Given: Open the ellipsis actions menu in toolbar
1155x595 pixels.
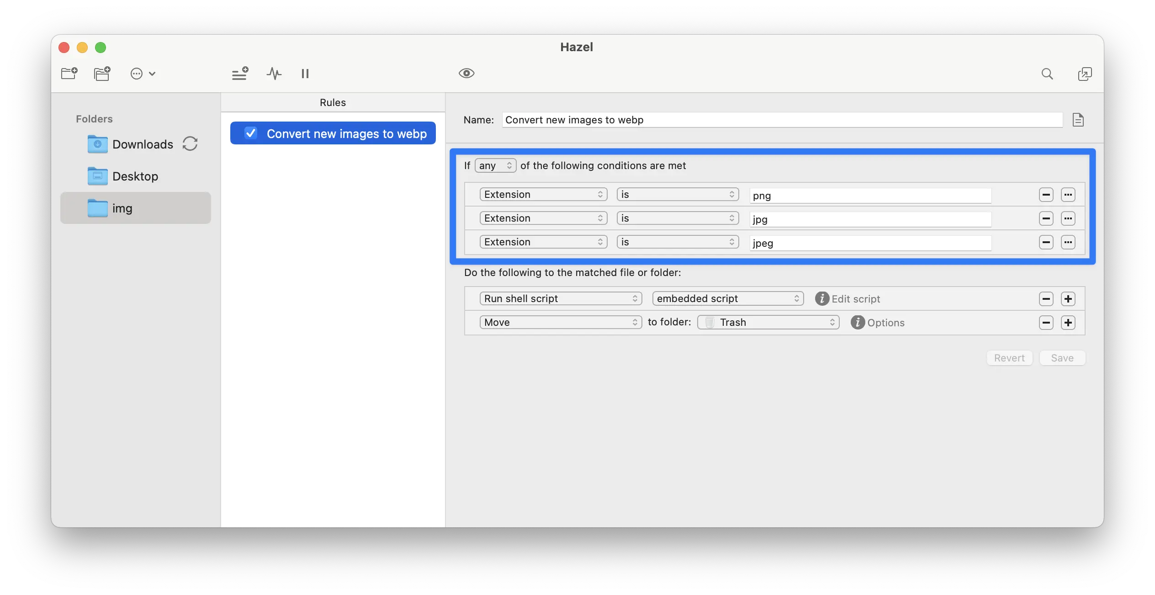Looking at the screenshot, I should click(x=143, y=74).
